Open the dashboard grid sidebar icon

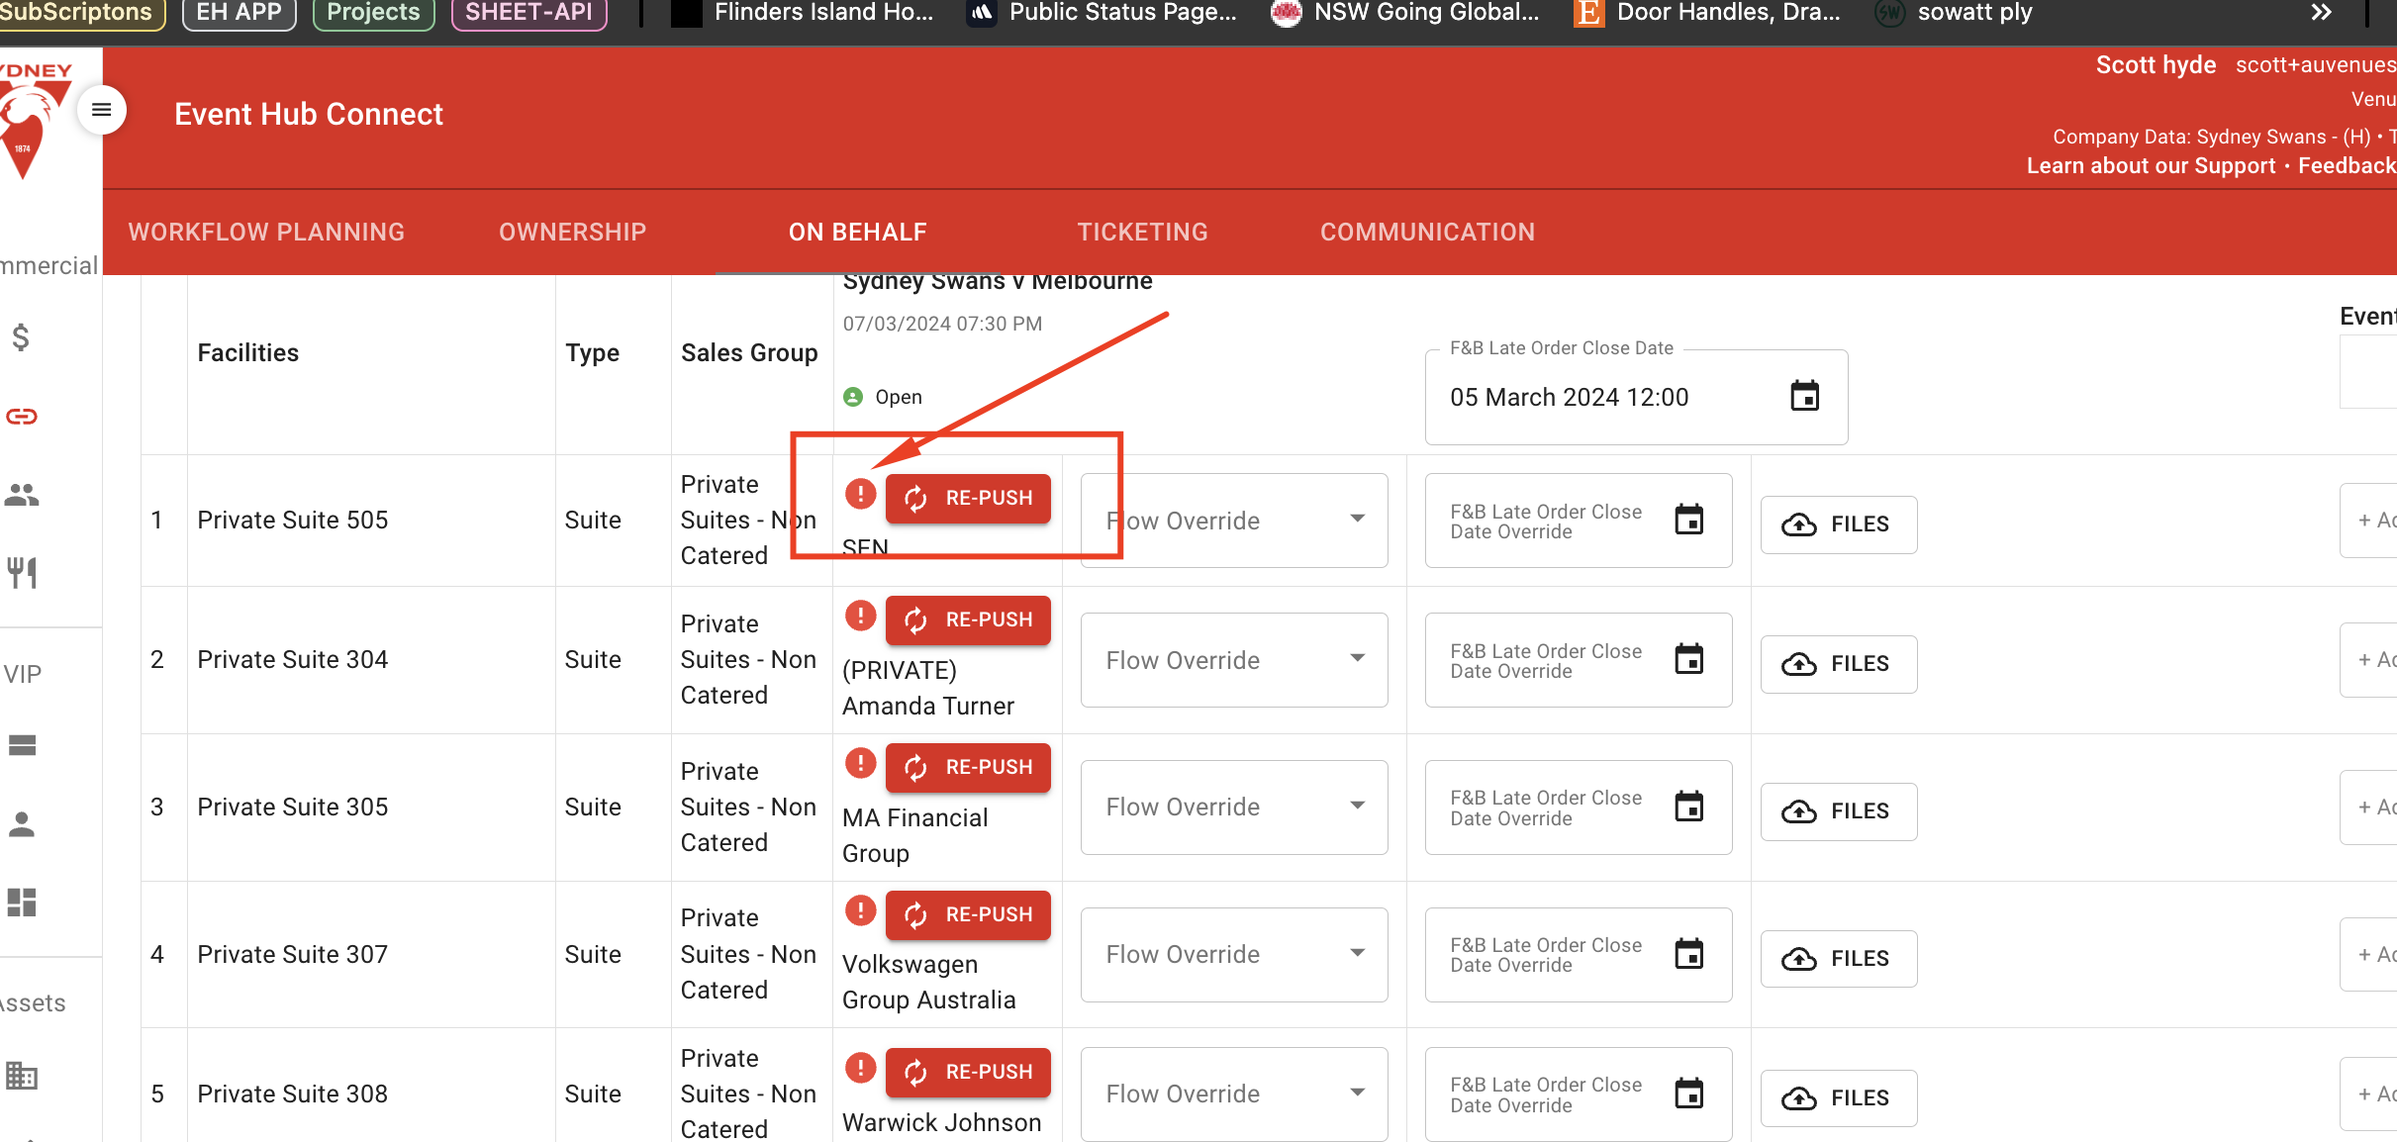(x=22, y=903)
